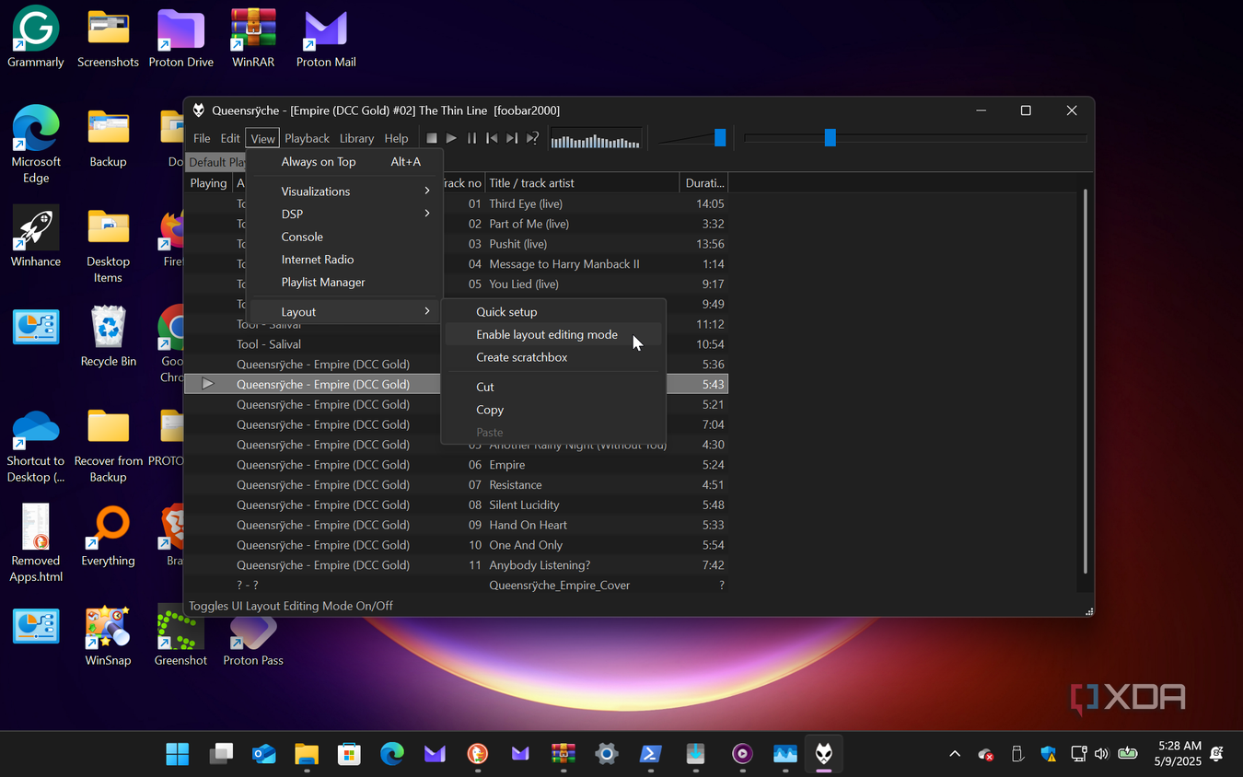Select the Recycle Bin icon
The image size is (1243, 777).
pyautogui.click(x=108, y=337)
